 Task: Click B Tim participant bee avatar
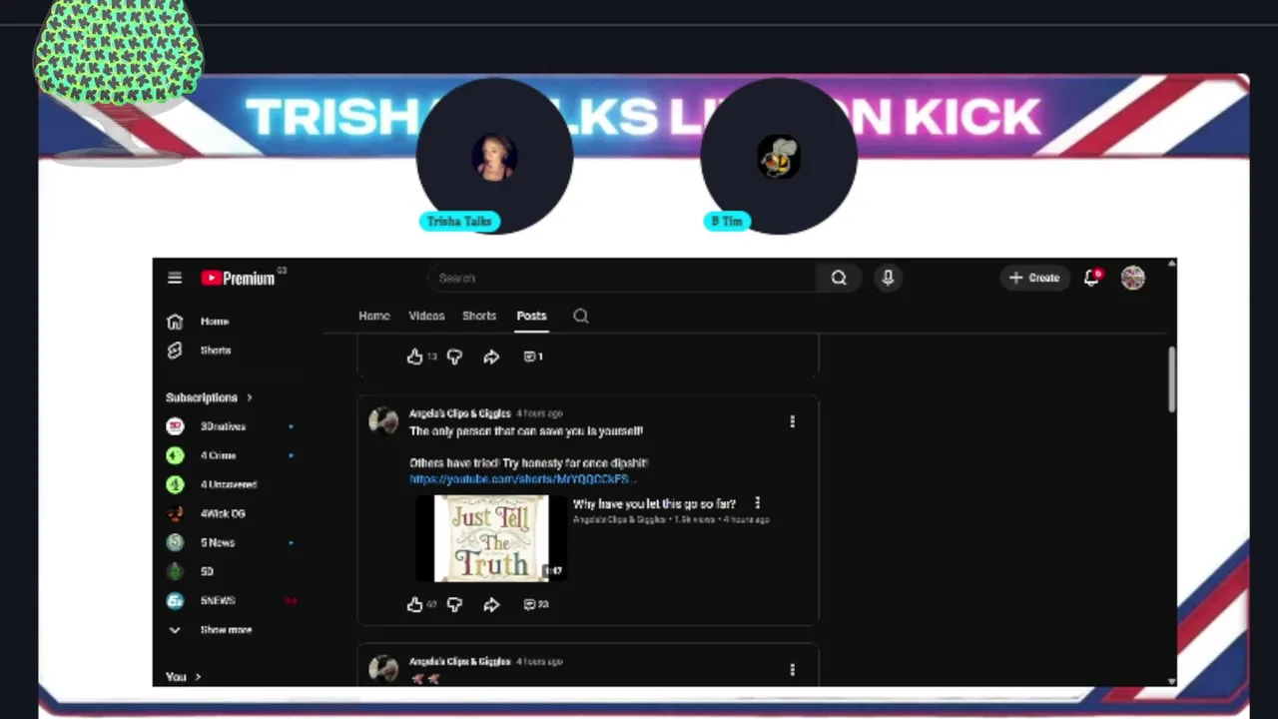[x=779, y=157]
